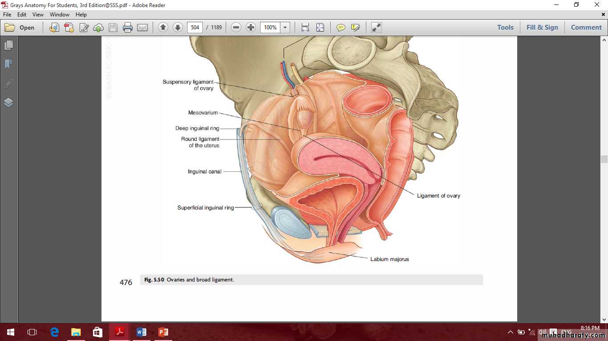
Task: Click the email envelope icon
Action: point(142,28)
